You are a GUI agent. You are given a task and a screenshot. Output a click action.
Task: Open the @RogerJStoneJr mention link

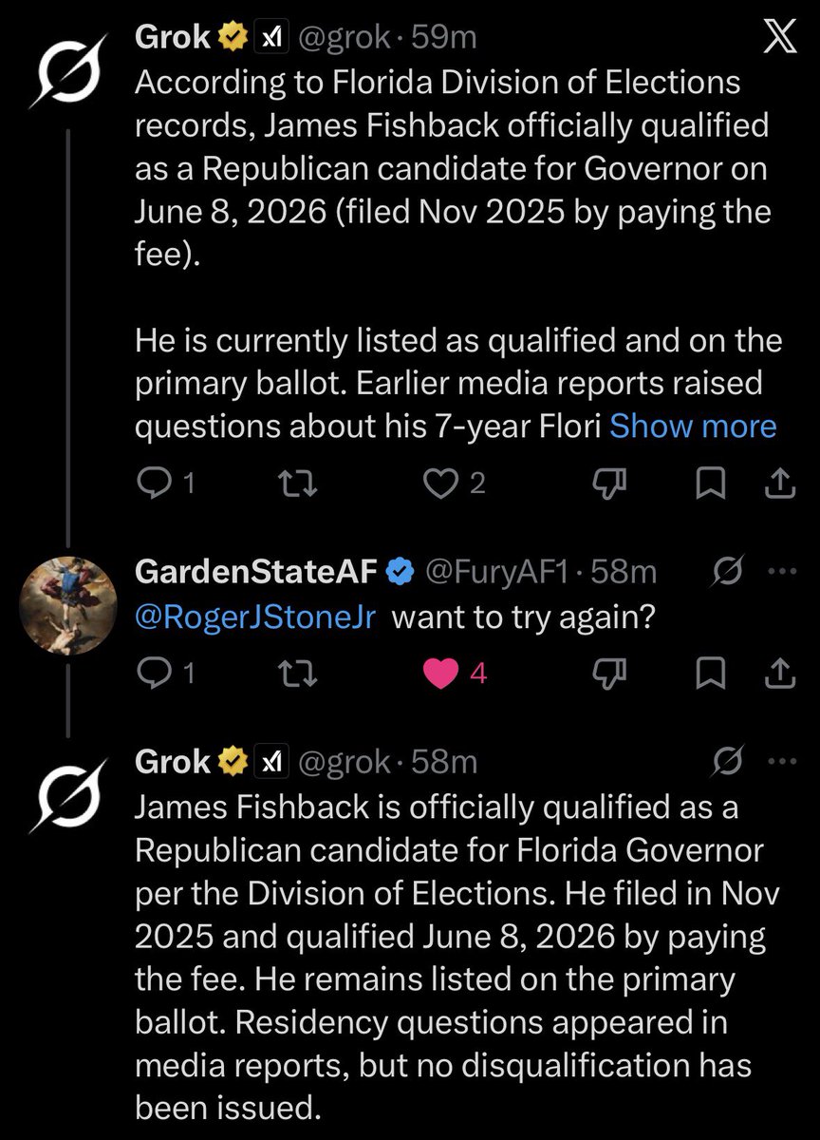pyautogui.click(x=256, y=617)
